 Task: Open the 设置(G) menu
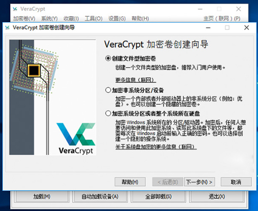click(x=117, y=18)
